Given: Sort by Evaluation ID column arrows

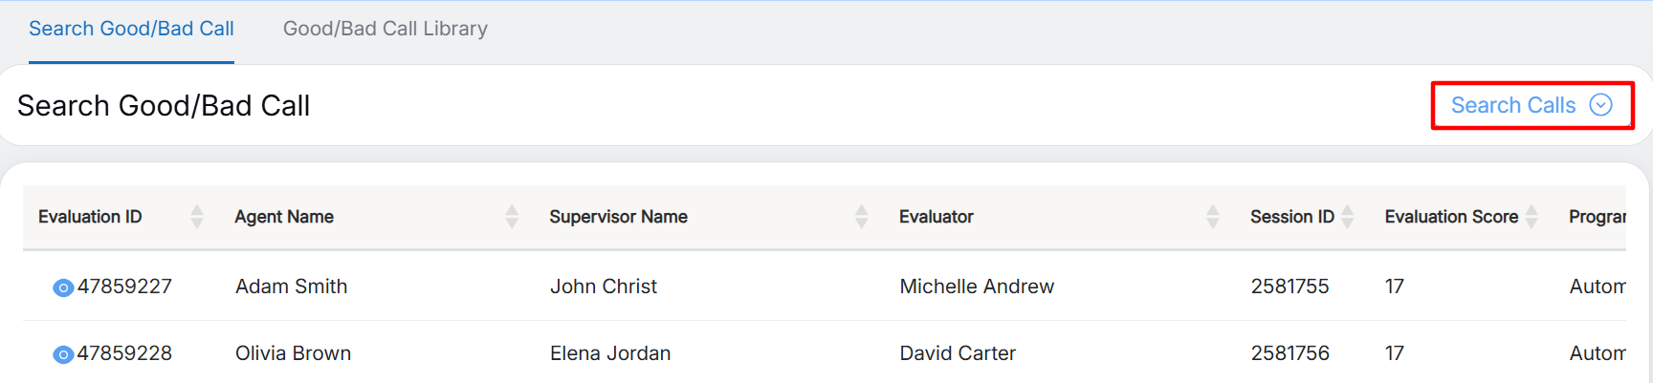Looking at the screenshot, I should click(x=197, y=217).
